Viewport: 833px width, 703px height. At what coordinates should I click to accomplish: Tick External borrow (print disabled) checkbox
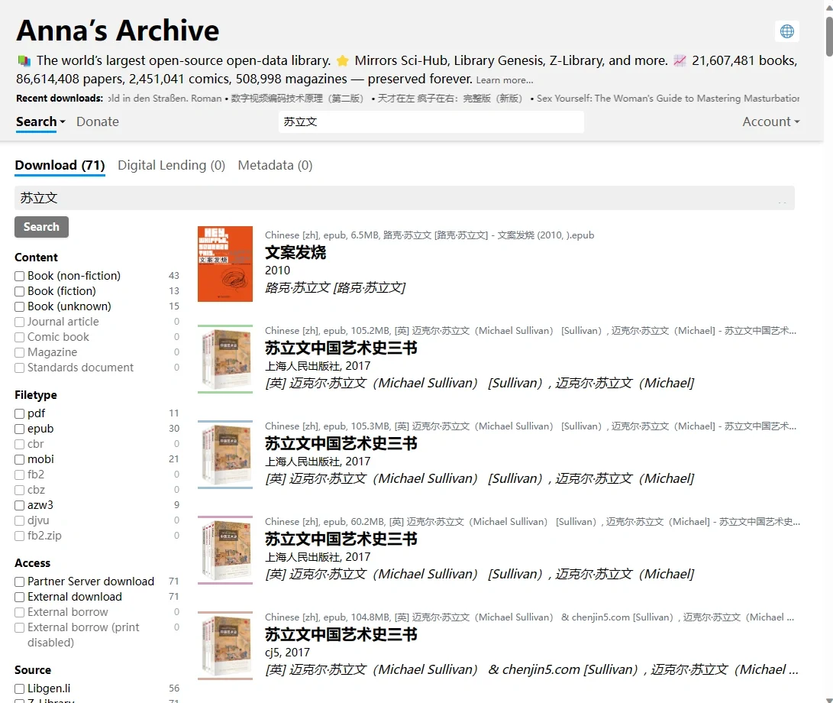point(20,628)
